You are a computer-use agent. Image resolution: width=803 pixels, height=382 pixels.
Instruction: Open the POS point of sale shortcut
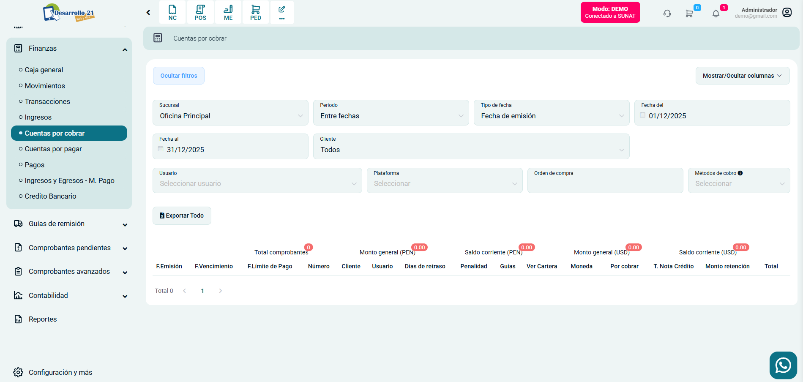click(x=200, y=12)
